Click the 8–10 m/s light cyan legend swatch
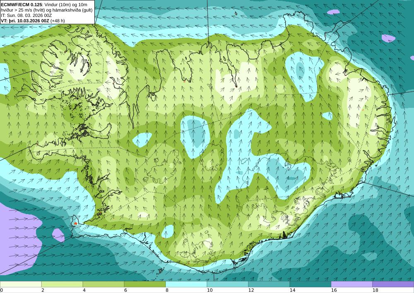Screen dimensions: 414x293 tap(186, 284)
